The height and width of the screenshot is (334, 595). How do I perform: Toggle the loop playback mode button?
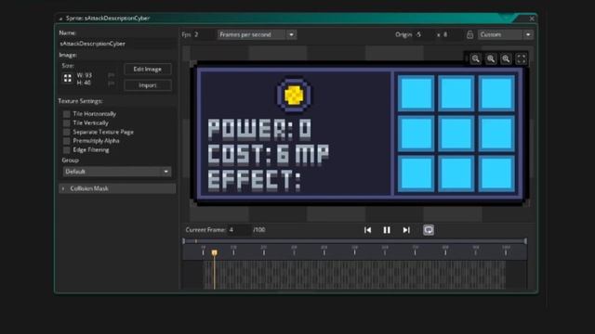point(429,230)
